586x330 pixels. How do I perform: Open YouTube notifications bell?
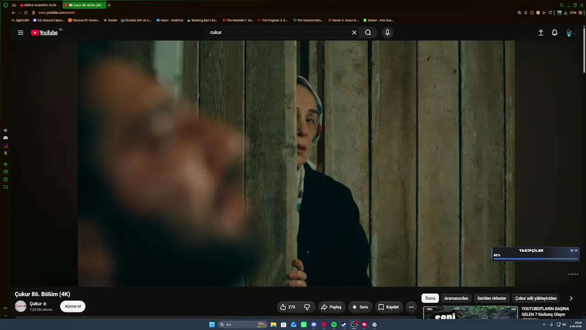coord(554,33)
